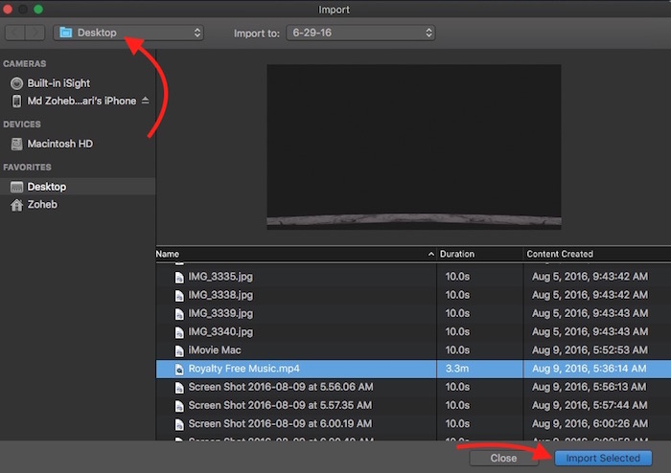The image size is (671, 473).
Task: Click the Zoheb home folder icon
Action: (16, 204)
